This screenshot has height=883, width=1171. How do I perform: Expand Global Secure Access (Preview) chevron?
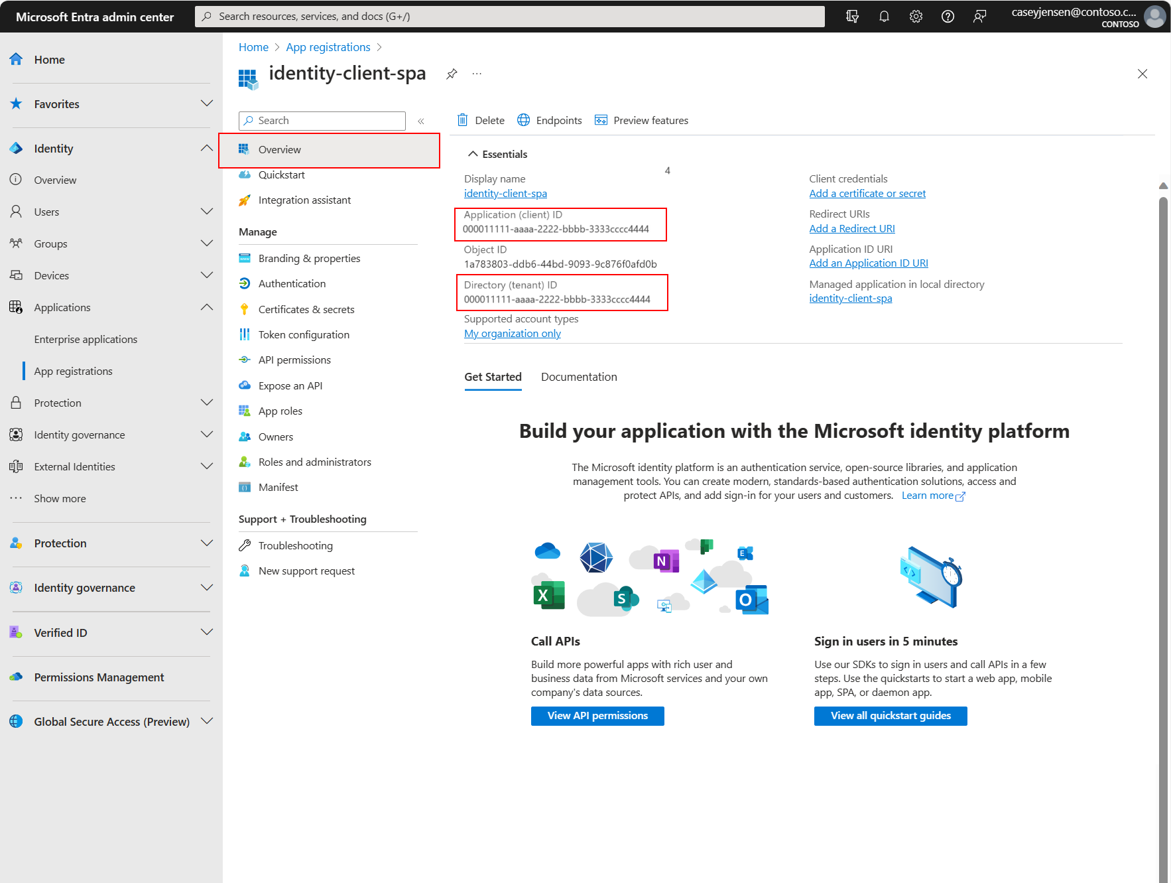(207, 721)
